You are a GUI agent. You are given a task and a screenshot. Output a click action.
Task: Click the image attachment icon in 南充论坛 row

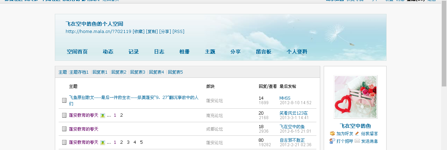[103, 115]
